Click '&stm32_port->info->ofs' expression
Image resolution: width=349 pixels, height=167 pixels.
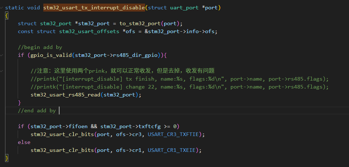pos(180,32)
